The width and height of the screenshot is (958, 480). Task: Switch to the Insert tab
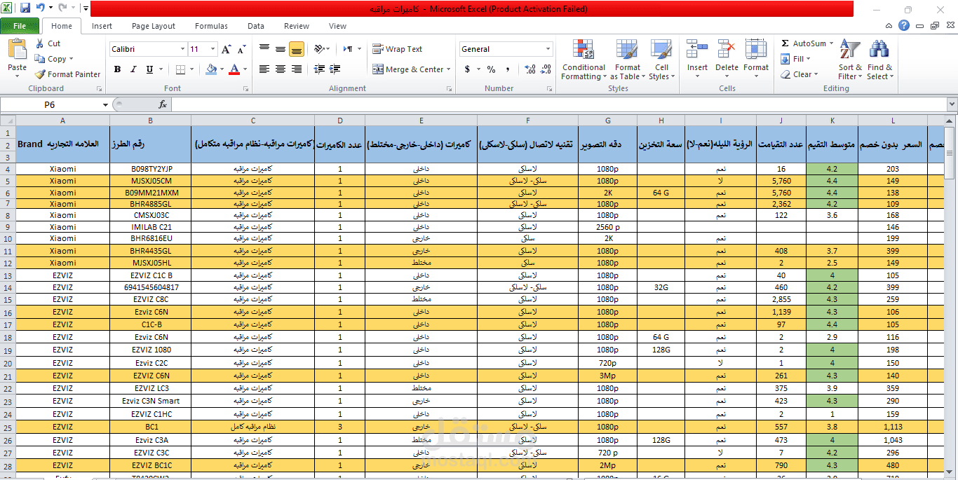[102, 26]
